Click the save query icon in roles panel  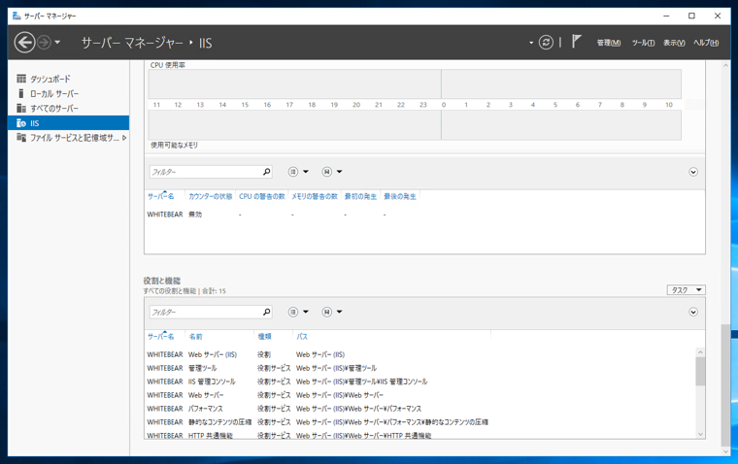326,312
